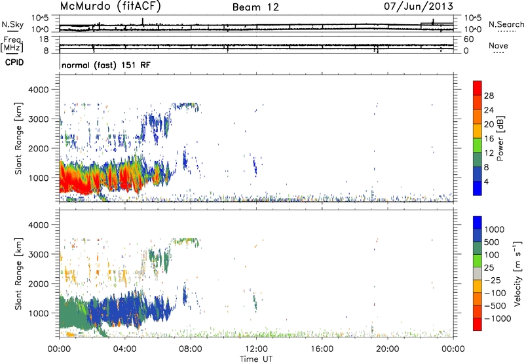The height and width of the screenshot is (363, 524).
Task: Click the 04:00 time axis tick label
Action: [125, 349]
